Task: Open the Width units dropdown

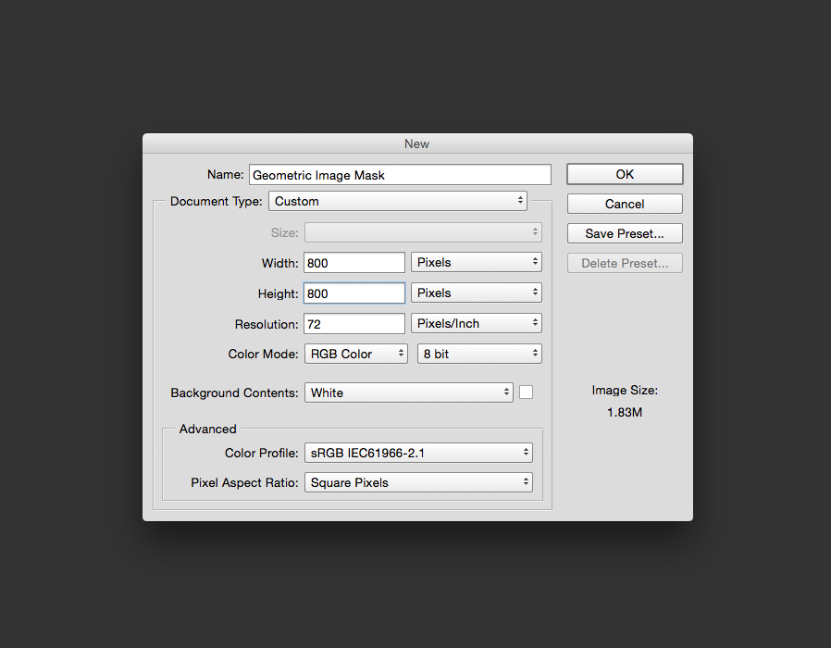Action: 477,263
